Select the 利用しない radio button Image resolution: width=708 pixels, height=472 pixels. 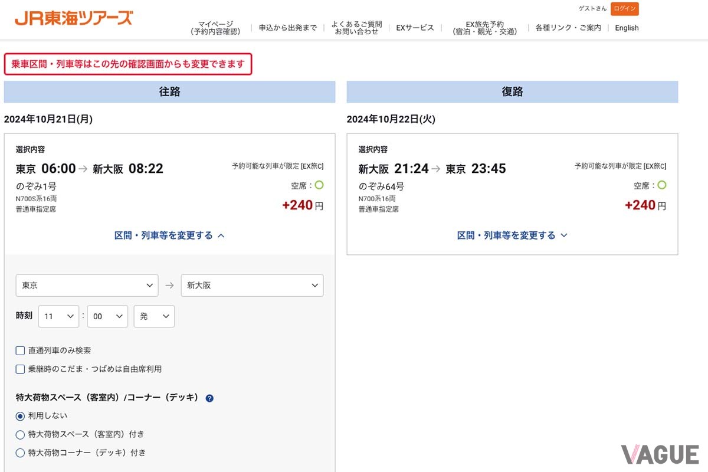pos(20,416)
